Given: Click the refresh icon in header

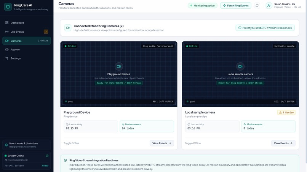Looking at the screenshot, I should click(x=257, y=6).
